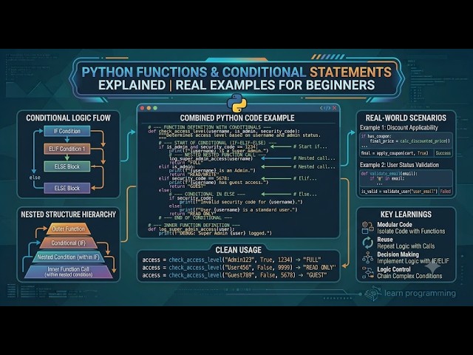Viewport: 473px width, 355px height.
Task: Click the Key Learnings heading
Action: click(406, 214)
